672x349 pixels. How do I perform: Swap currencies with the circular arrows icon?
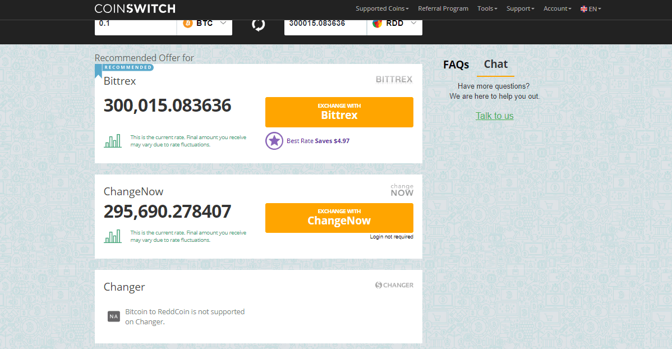point(259,25)
